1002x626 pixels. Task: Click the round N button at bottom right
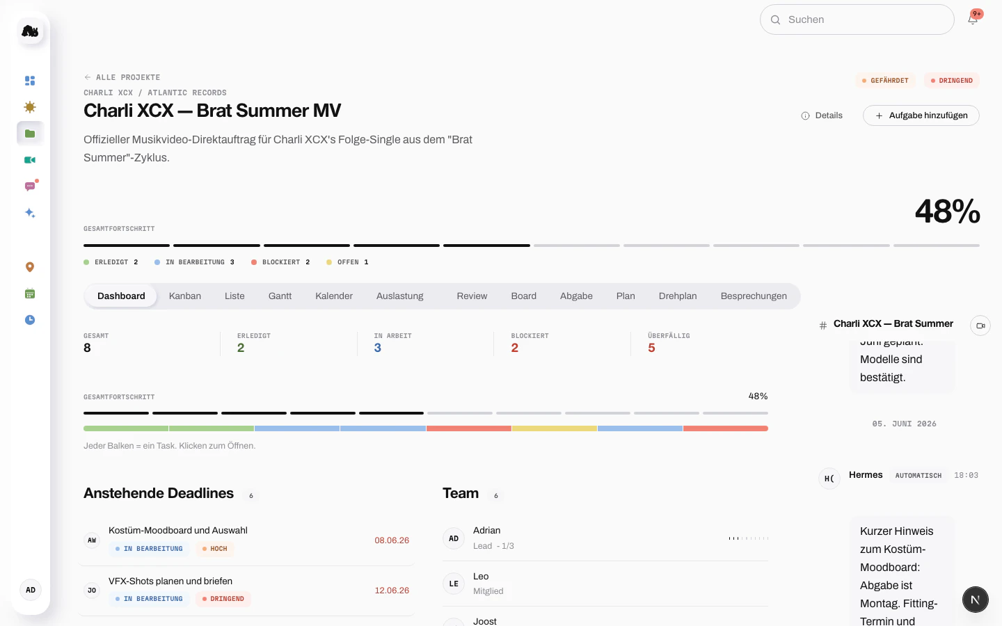click(x=976, y=600)
